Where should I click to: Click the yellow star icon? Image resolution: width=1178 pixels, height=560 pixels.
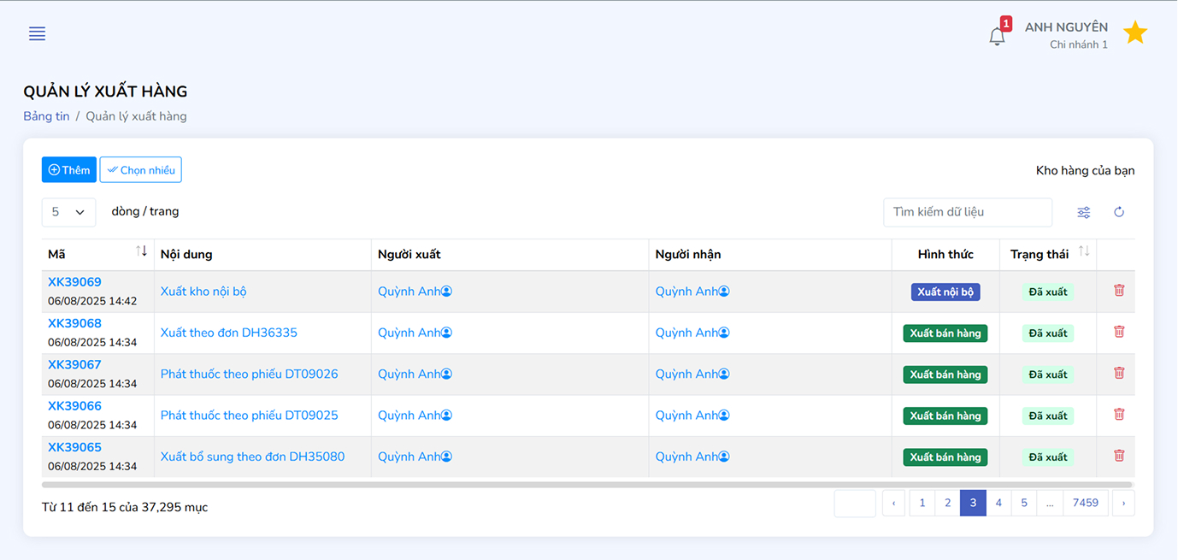(1134, 33)
